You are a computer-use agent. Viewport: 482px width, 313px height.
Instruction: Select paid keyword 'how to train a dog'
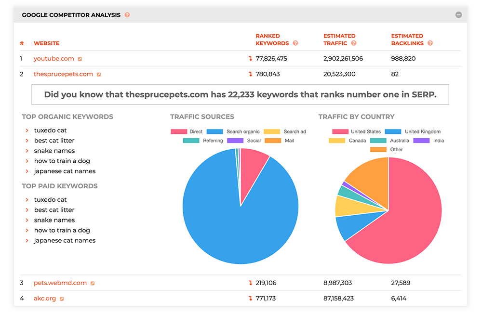tap(62, 230)
